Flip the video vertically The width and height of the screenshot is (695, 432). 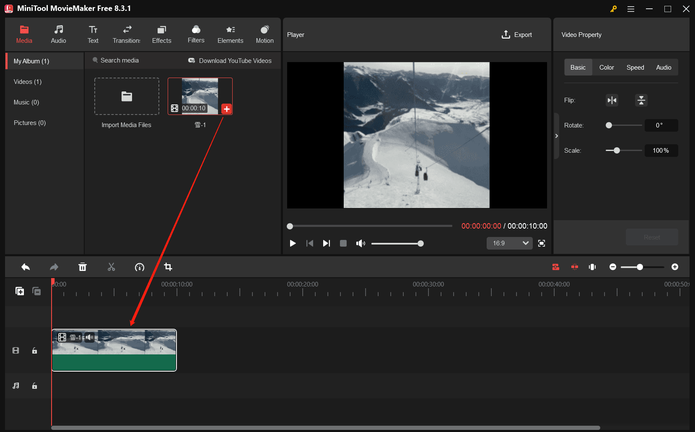[641, 100]
